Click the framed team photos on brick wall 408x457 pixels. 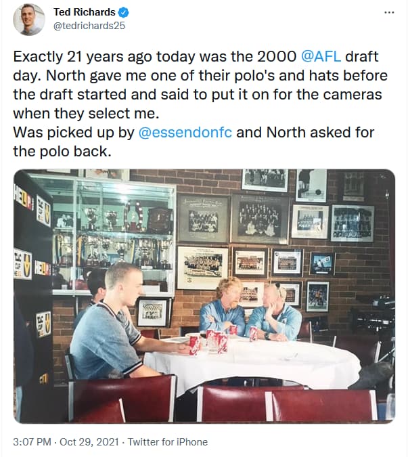point(274,239)
